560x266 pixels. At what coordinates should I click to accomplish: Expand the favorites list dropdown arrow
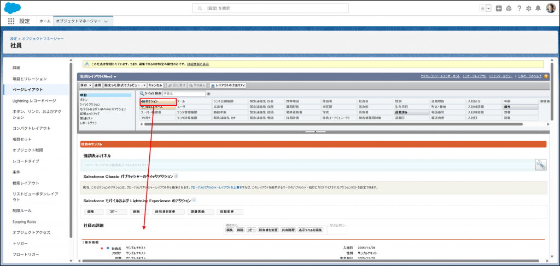(x=488, y=9)
